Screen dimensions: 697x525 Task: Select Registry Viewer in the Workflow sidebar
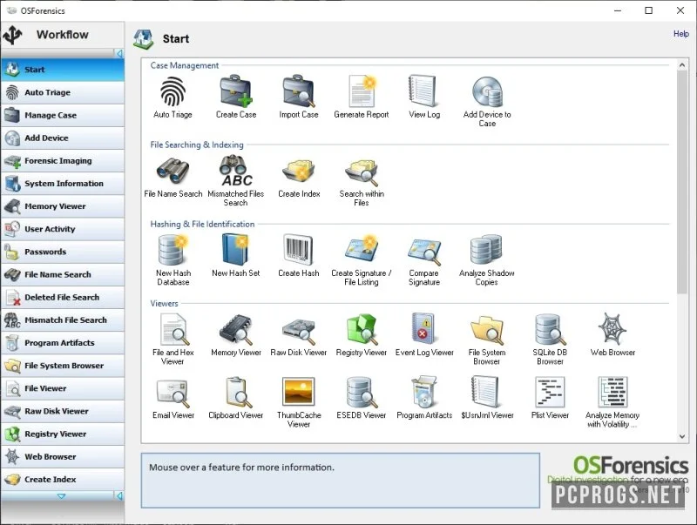coord(63,434)
